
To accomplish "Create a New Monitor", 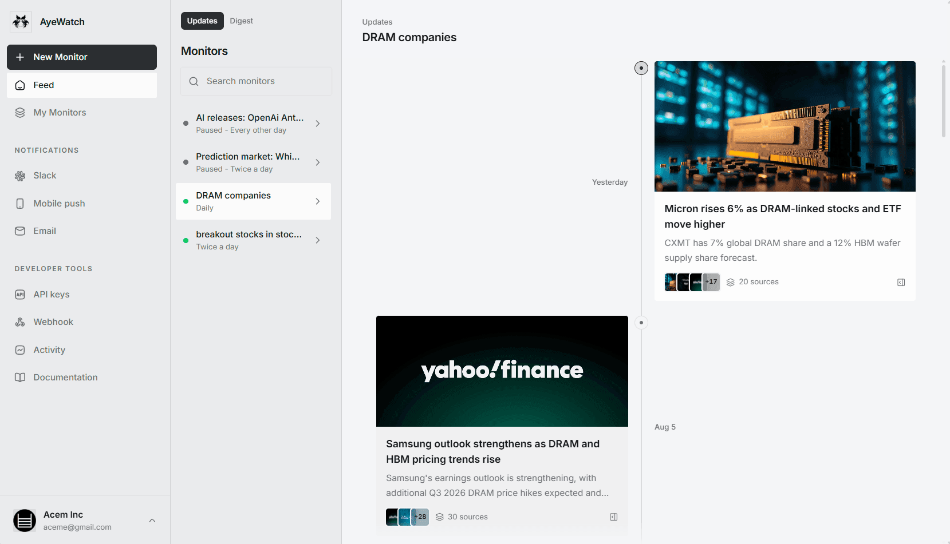I will tap(82, 57).
